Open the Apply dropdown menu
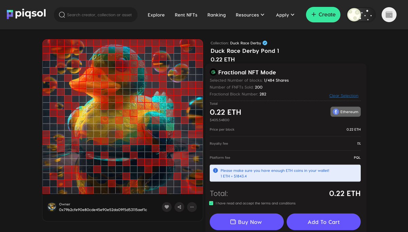Viewport: 408px width, 232px height. pos(285,15)
